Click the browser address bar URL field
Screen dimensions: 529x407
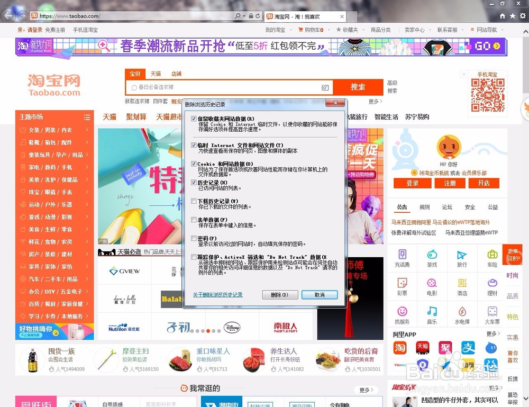click(x=135, y=16)
